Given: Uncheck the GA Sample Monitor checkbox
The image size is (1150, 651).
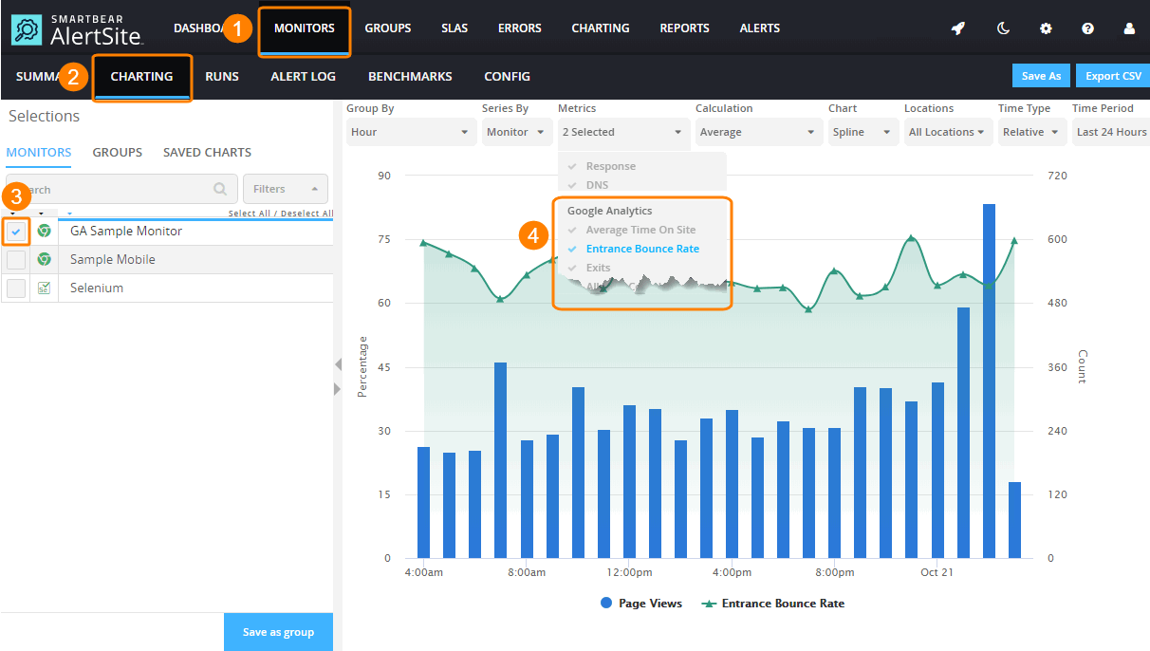Looking at the screenshot, I should pyautogui.click(x=16, y=231).
